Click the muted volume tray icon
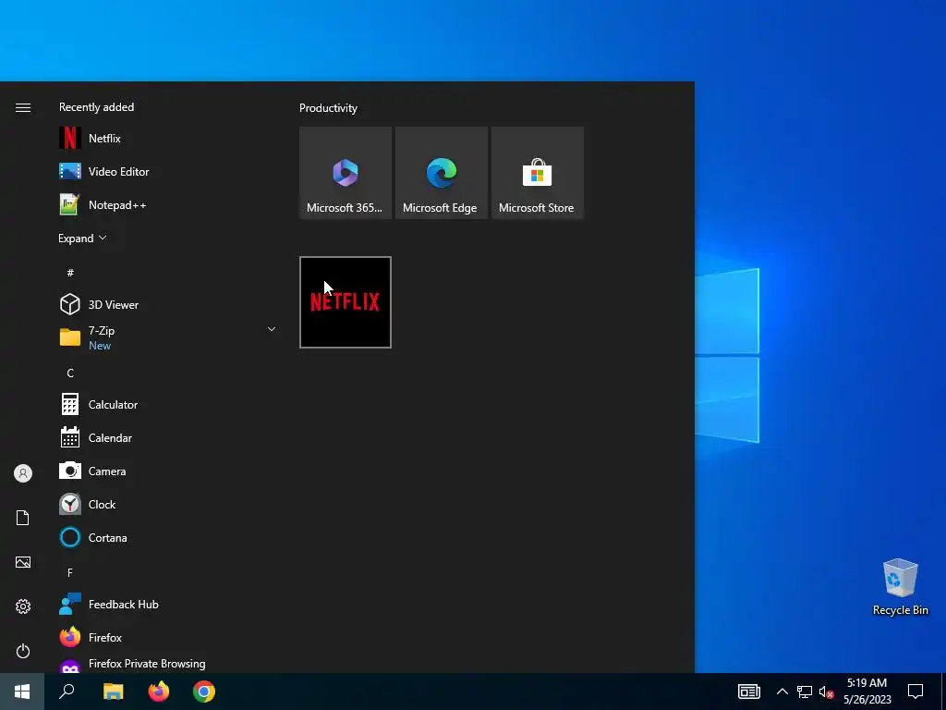This screenshot has height=710, width=946. (x=826, y=692)
